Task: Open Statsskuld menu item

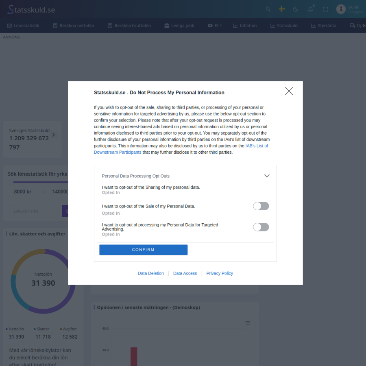Action: (x=284, y=26)
